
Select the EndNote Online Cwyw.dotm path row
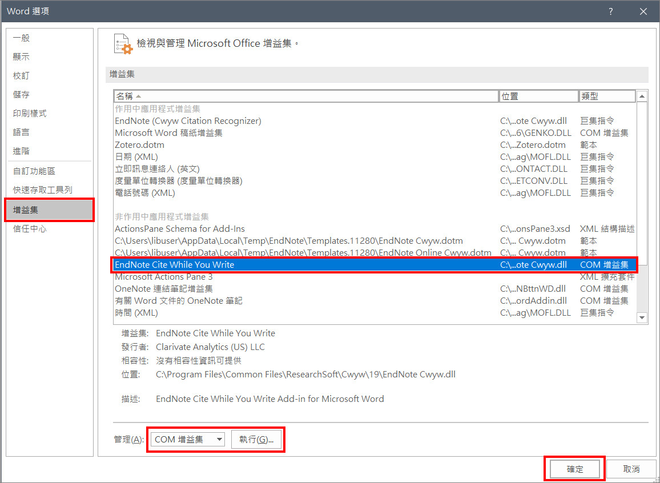[375, 253]
